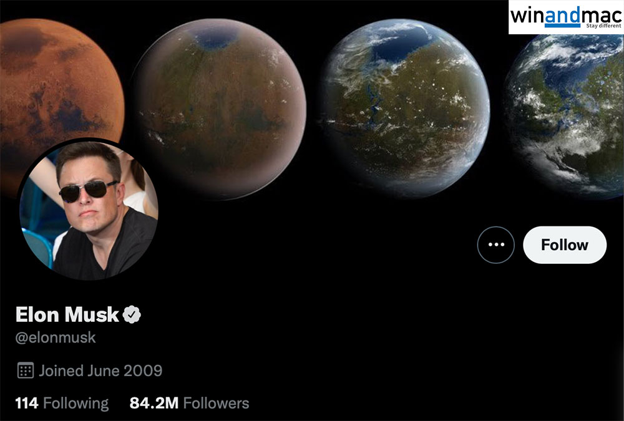Click the 84.2M follower count number

[x=154, y=403]
